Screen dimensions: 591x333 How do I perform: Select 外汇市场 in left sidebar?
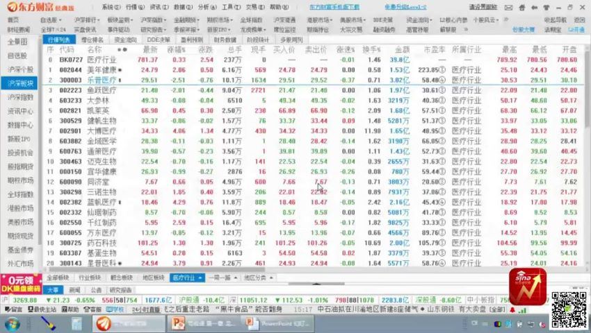click(20, 264)
